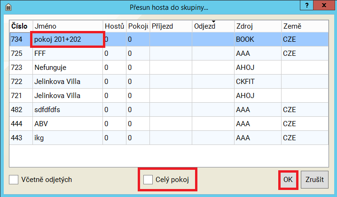Click the Země column header

tap(303, 26)
